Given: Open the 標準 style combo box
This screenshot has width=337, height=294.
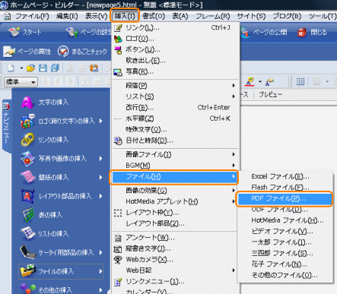Looking at the screenshot, I should tap(21, 82).
